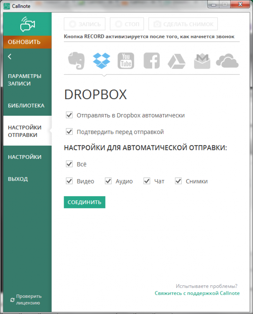
Task: Toggle the 'Снимки' checkbox
Action: [x=178, y=181]
